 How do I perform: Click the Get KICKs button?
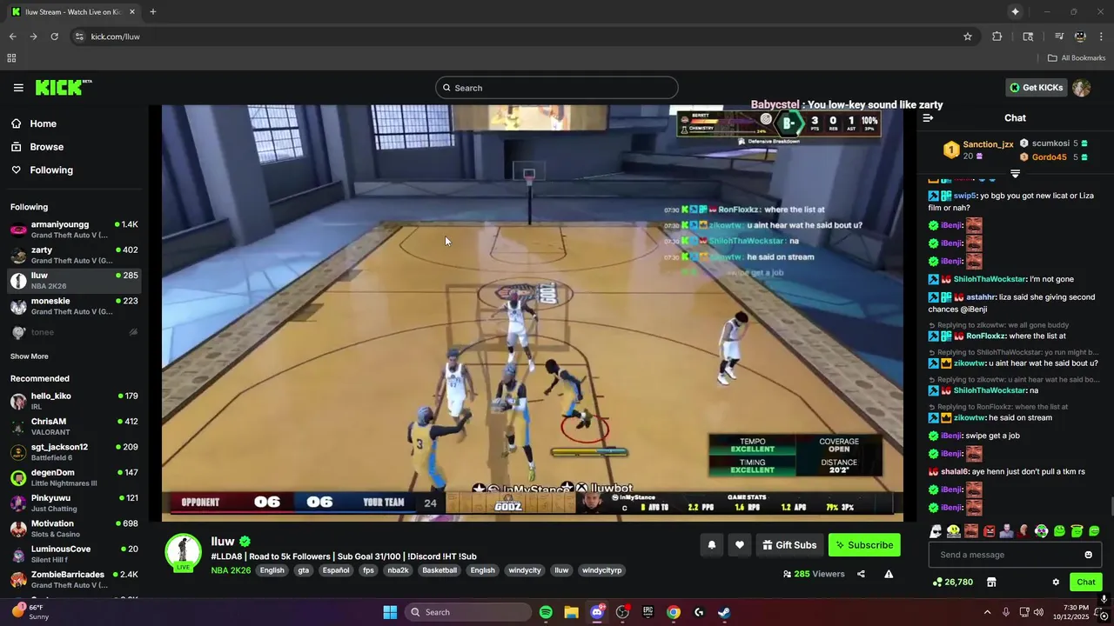[1036, 88]
